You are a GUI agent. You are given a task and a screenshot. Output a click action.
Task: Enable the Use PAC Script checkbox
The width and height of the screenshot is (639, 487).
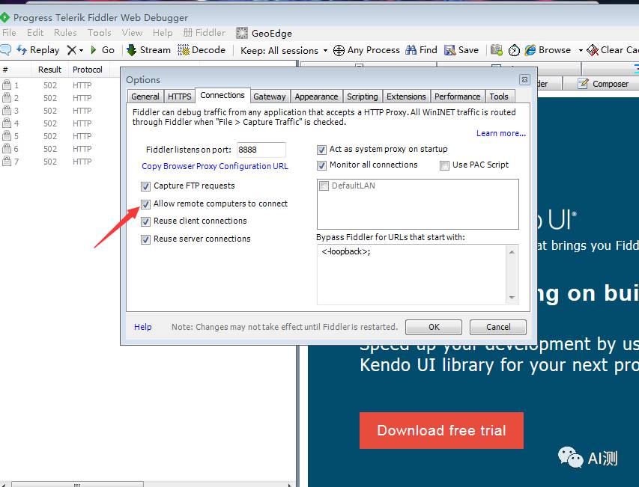tap(444, 165)
